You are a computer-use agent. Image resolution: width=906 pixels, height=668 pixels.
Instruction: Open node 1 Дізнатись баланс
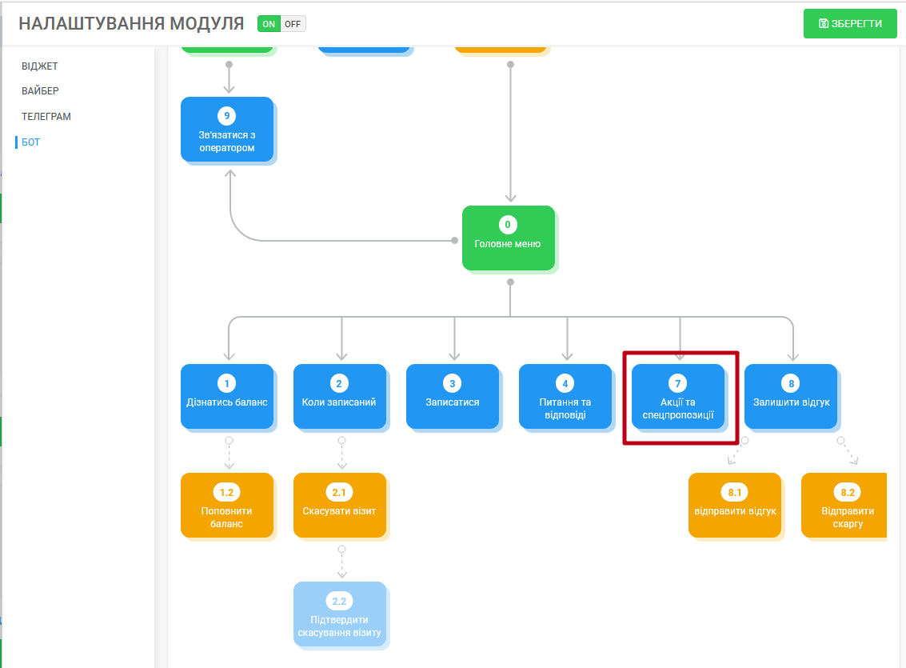227,397
